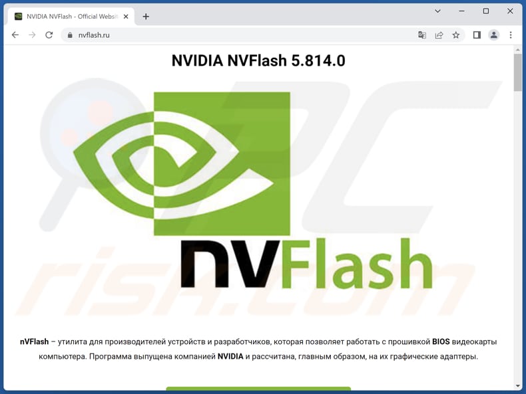The height and width of the screenshot is (394, 526).
Task: Open Chrome's three-dot menu
Action: tap(511, 35)
